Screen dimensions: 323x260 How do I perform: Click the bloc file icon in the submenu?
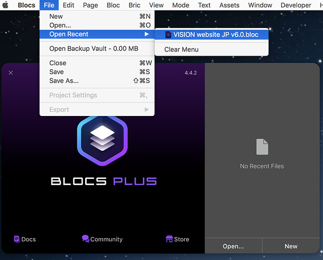point(168,35)
